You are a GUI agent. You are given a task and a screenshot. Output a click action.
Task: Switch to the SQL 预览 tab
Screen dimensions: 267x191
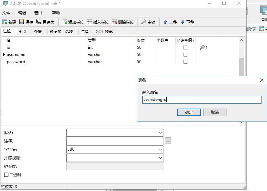click(x=104, y=31)
